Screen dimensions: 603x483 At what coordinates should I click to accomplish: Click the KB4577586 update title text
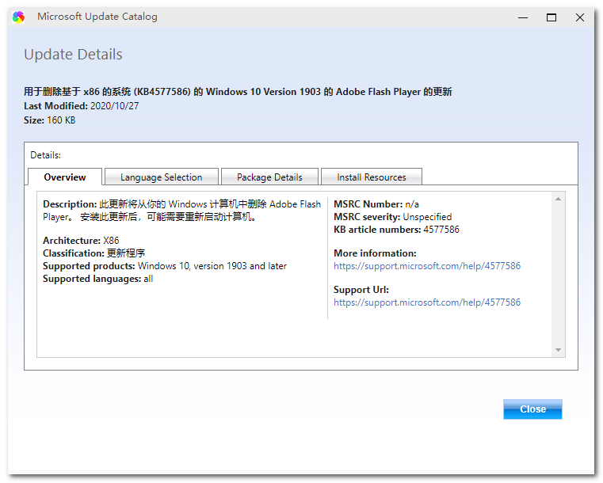click(x=238, y=92)
